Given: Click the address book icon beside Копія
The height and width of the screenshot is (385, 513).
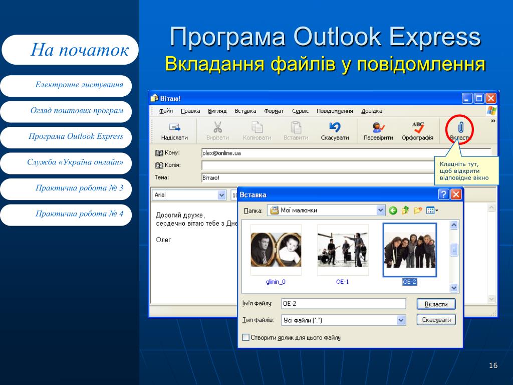Looking at the screenshot, I should click(159, 165).
